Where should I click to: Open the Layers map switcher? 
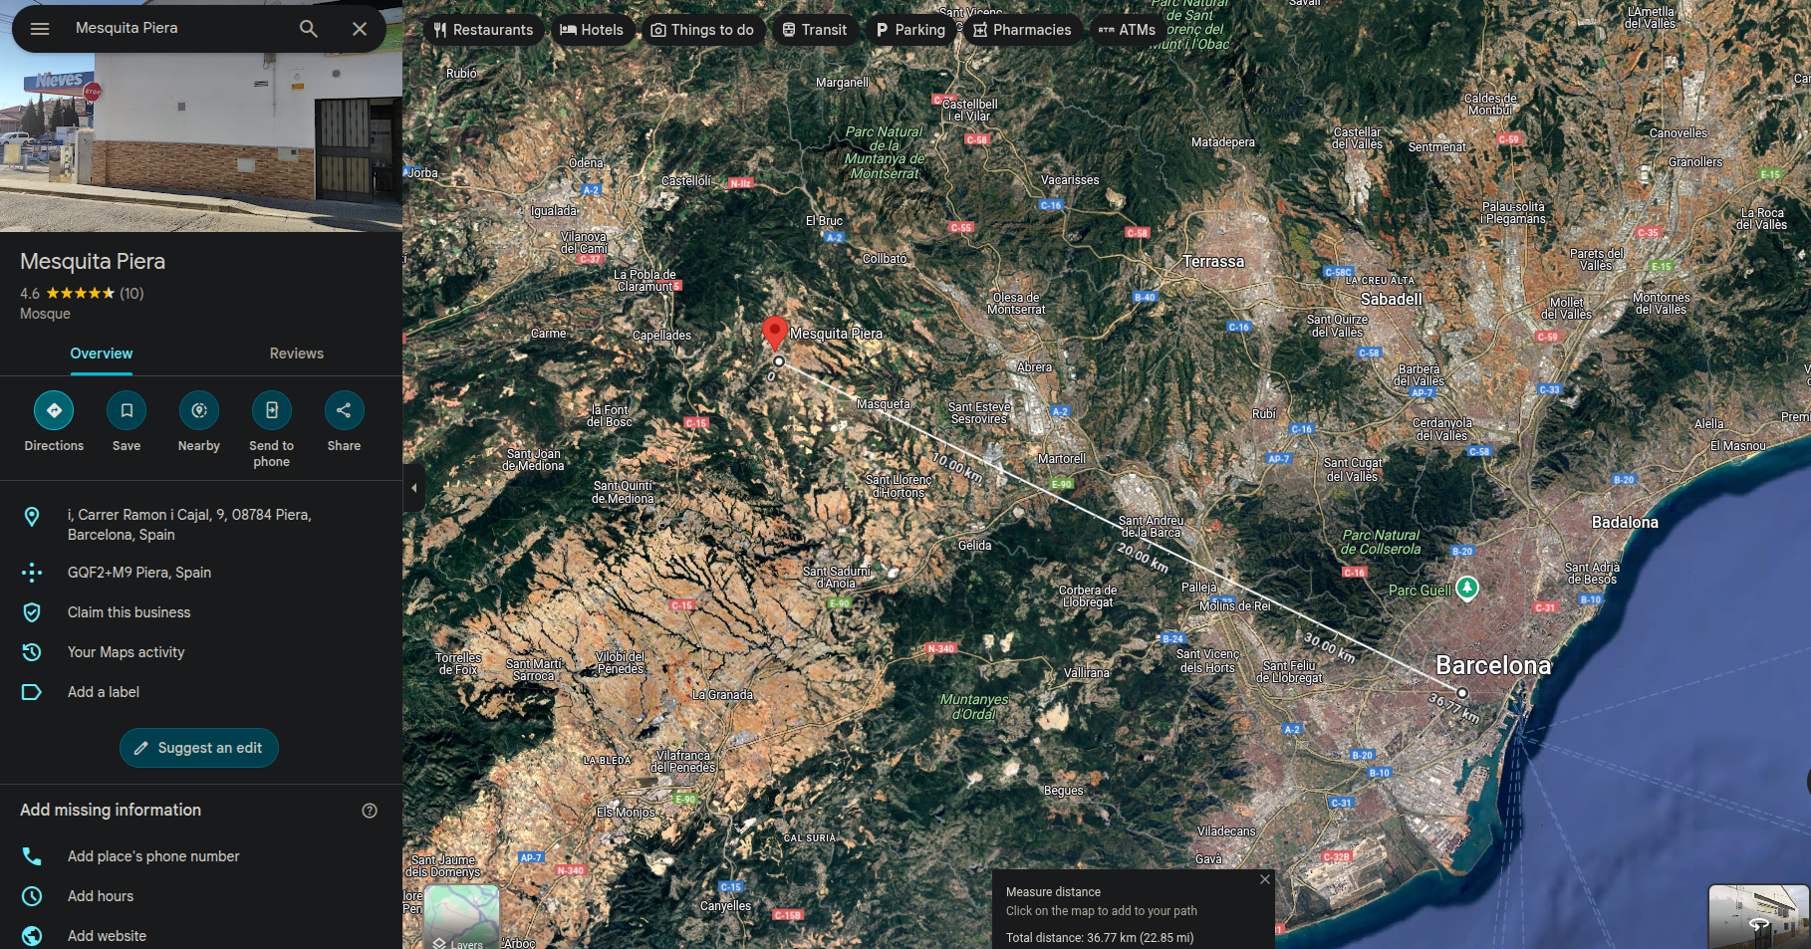tap(461, 917)
